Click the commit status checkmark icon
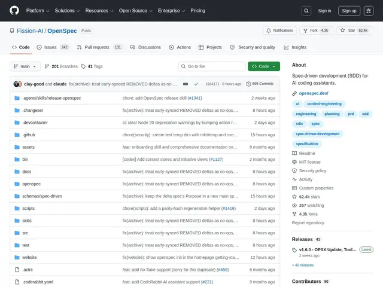This screenshot has height=287, width=383. tap(196, 84)
